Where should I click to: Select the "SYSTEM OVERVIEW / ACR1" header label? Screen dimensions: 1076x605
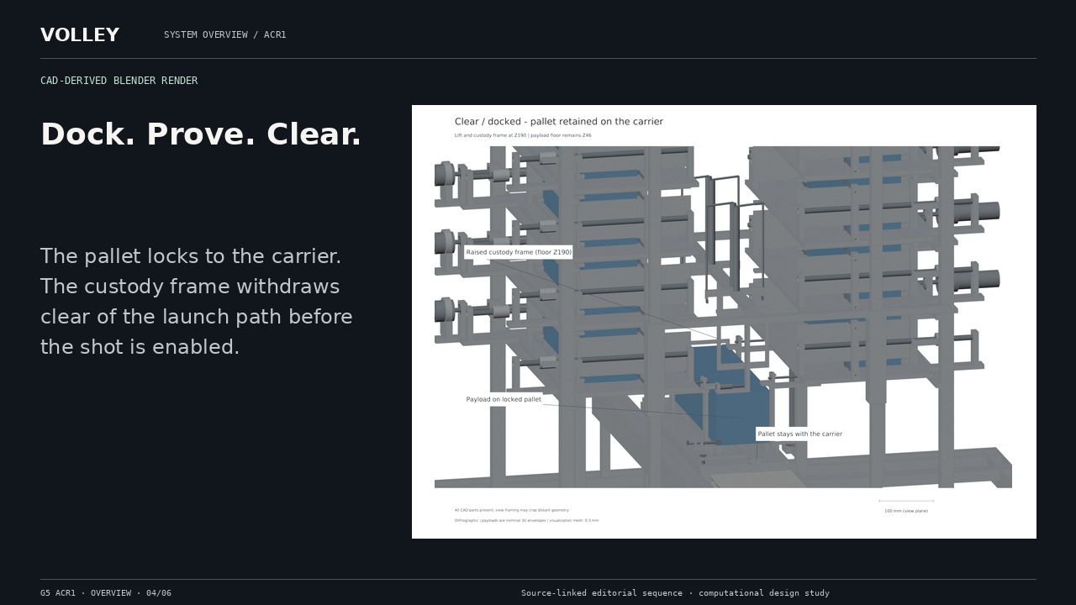(225, 34)
